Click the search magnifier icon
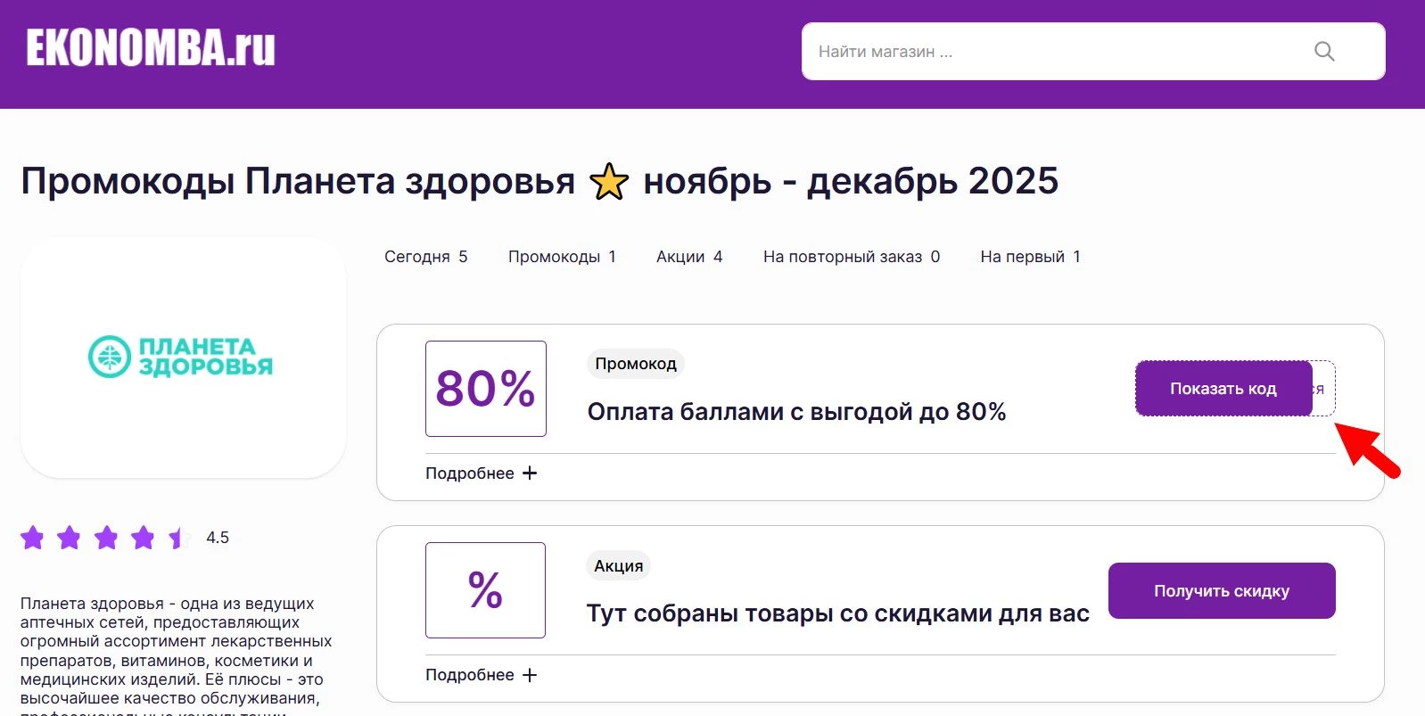1425x716 pixels. pos(1323,51)
